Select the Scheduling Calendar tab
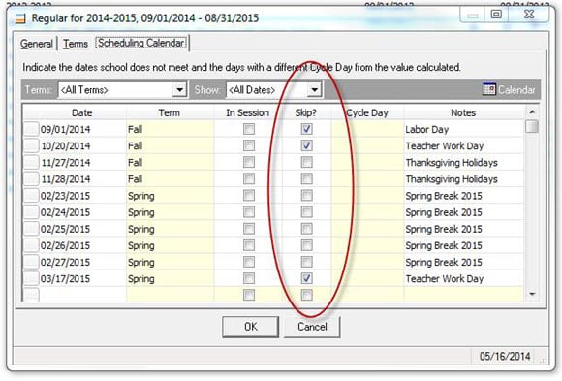The image size is (562, 381). click(141, 43)
